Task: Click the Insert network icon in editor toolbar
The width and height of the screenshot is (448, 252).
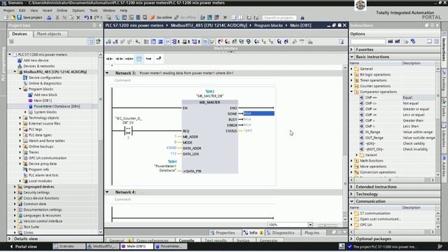Action: 108,42
